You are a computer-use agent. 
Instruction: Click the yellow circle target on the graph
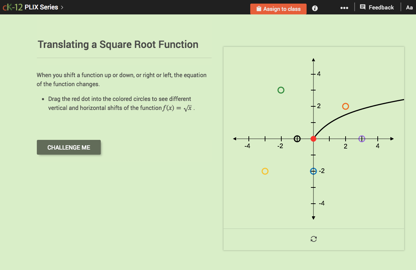click(265, 171)
